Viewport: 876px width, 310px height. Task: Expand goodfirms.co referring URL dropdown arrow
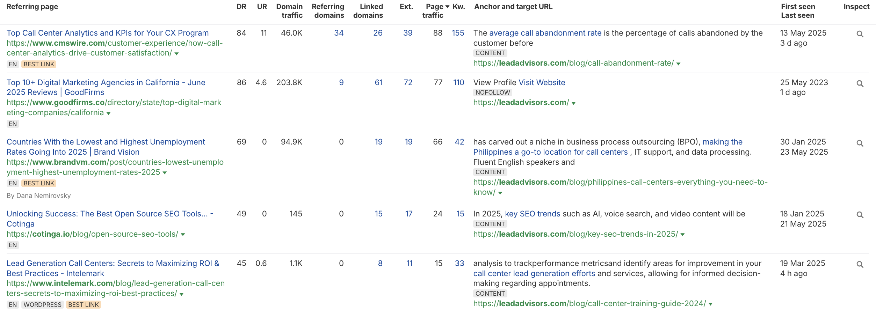pos(108,113)
